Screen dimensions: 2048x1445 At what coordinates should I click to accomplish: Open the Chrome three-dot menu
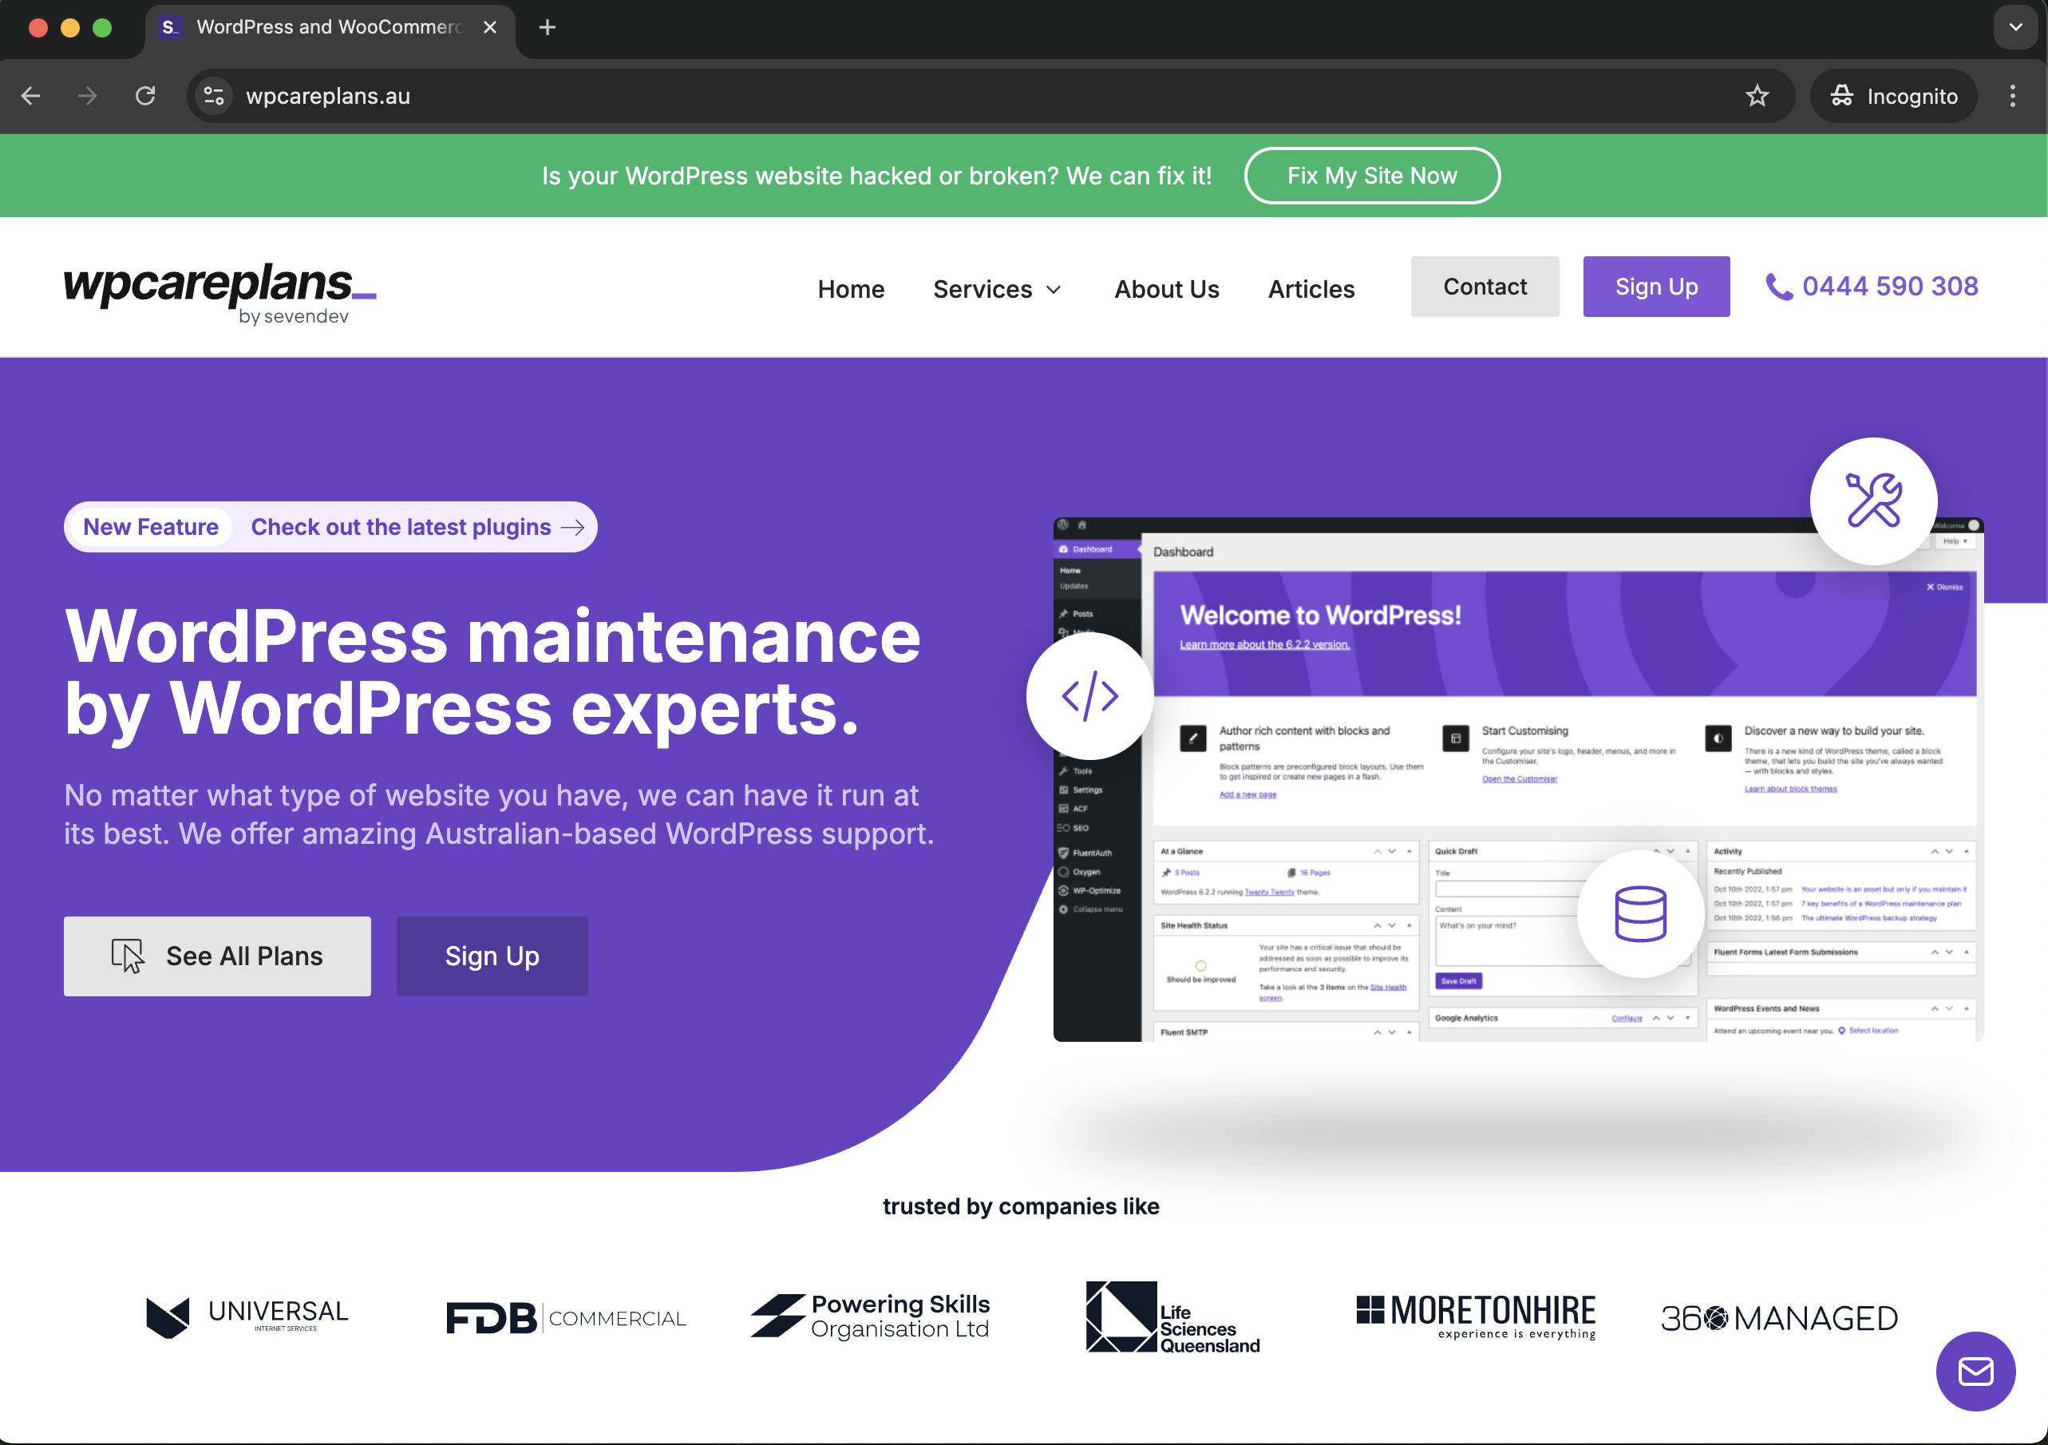(x=2012, y=97)
